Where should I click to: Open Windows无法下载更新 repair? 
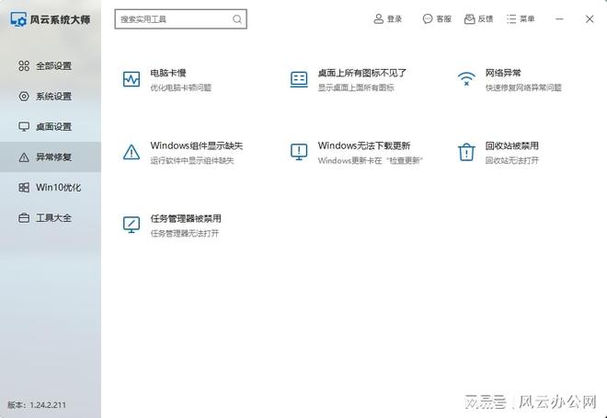[x=364, y=145]
